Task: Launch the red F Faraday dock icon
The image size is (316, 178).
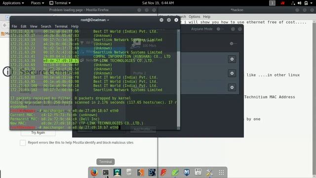Action: pos(163,173)
